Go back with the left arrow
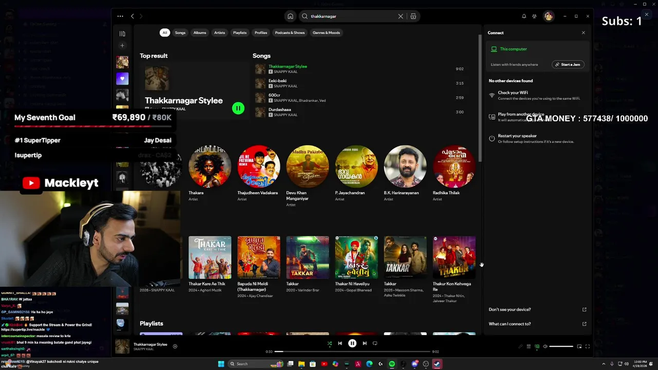The width and height of the screenshot is (658, 370). (132, 16)
